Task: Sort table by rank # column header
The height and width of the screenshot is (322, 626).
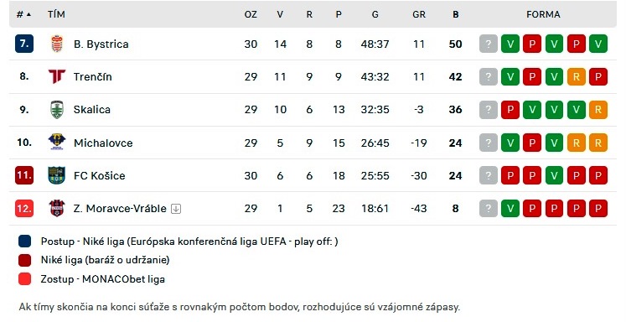Action: click(x=23, y=14)
